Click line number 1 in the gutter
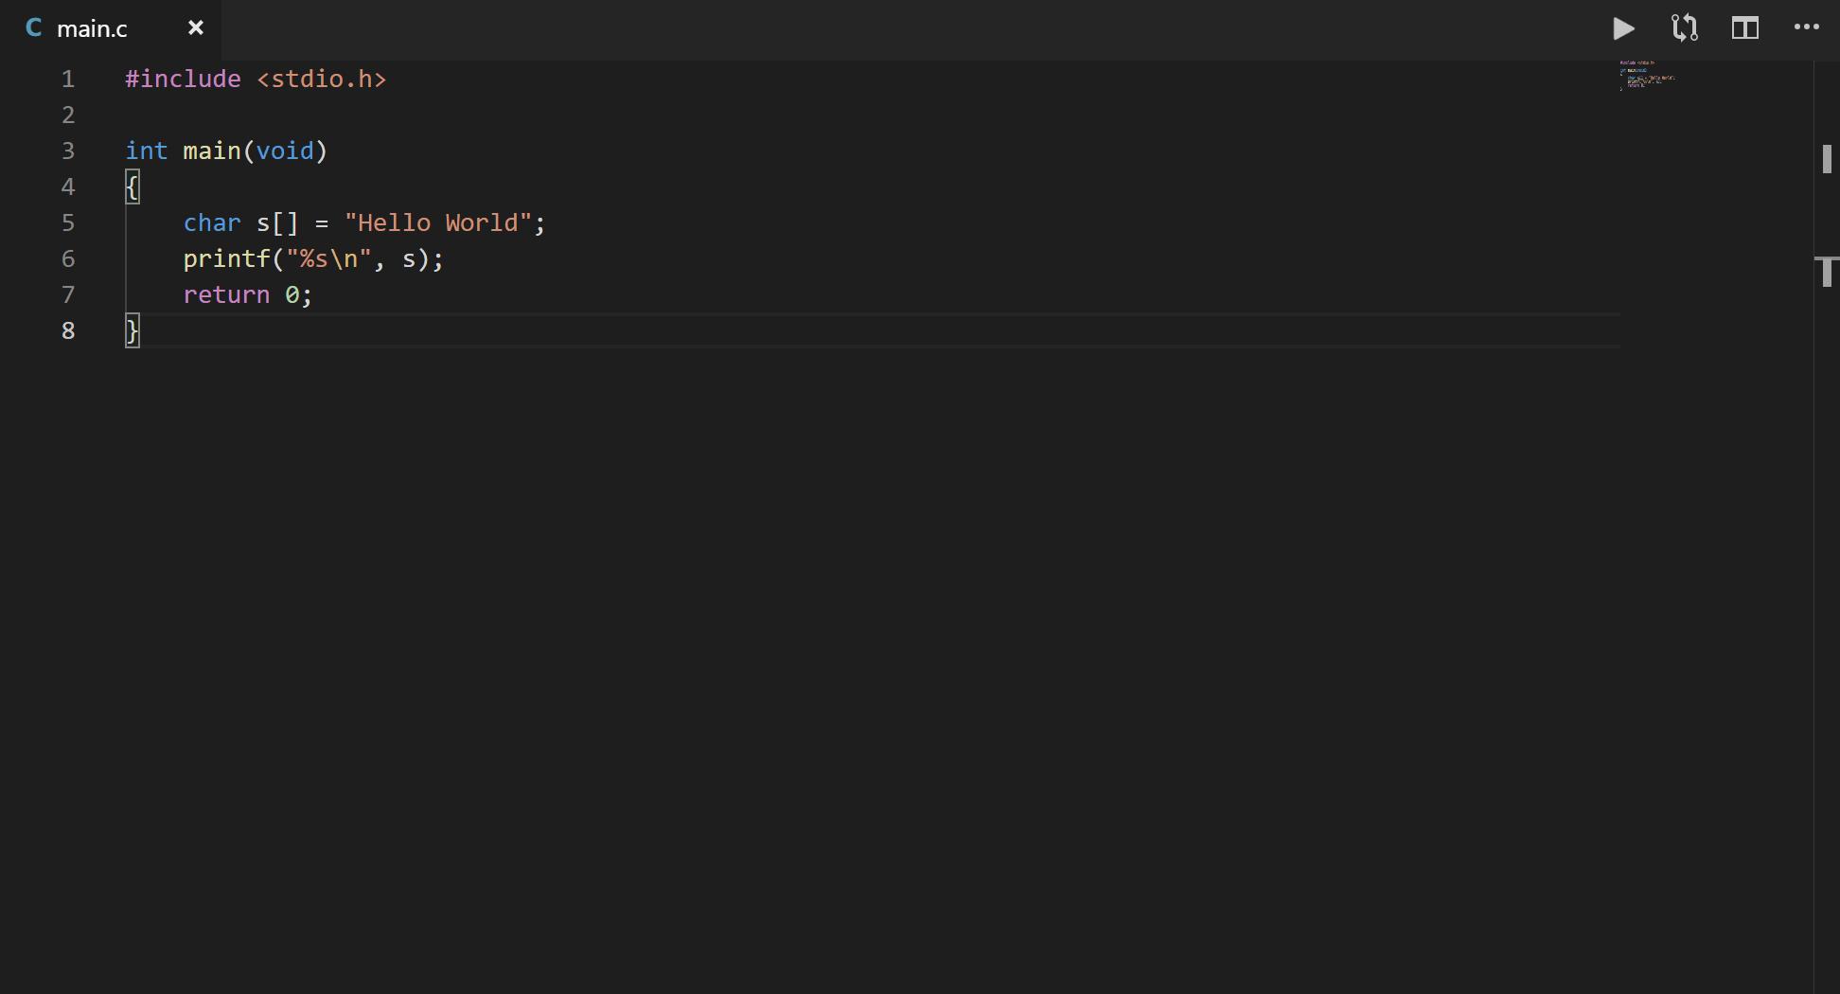 point(67,79)
